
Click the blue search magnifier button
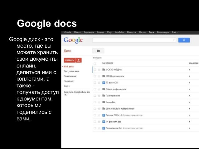(184, 40)
